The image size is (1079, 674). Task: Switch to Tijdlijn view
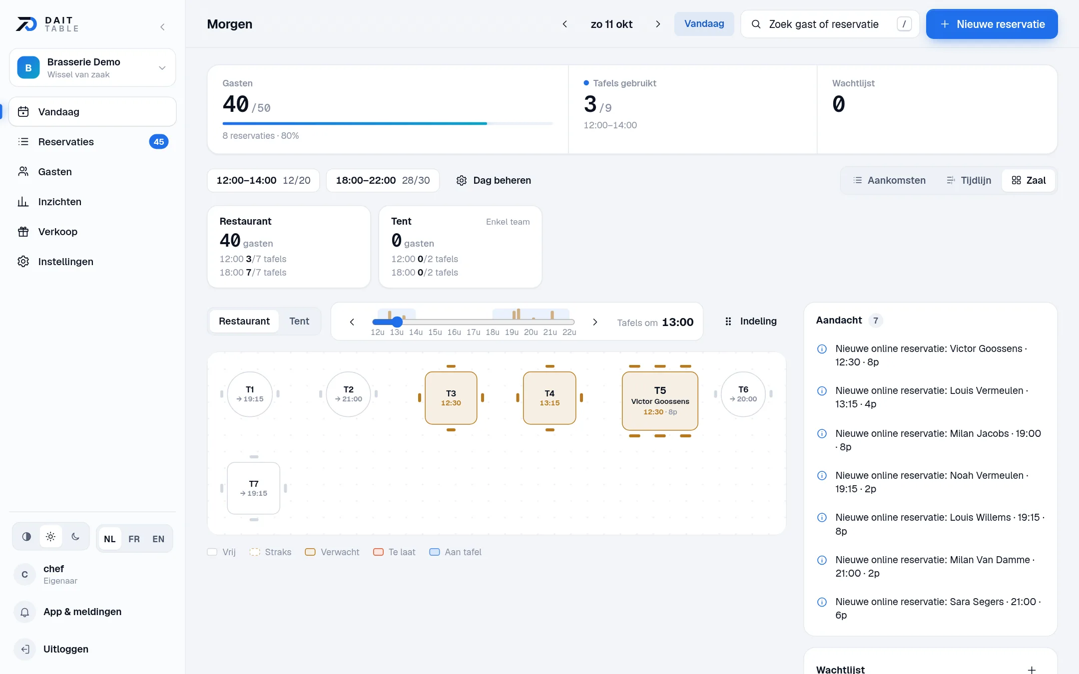tap(969, 180)
